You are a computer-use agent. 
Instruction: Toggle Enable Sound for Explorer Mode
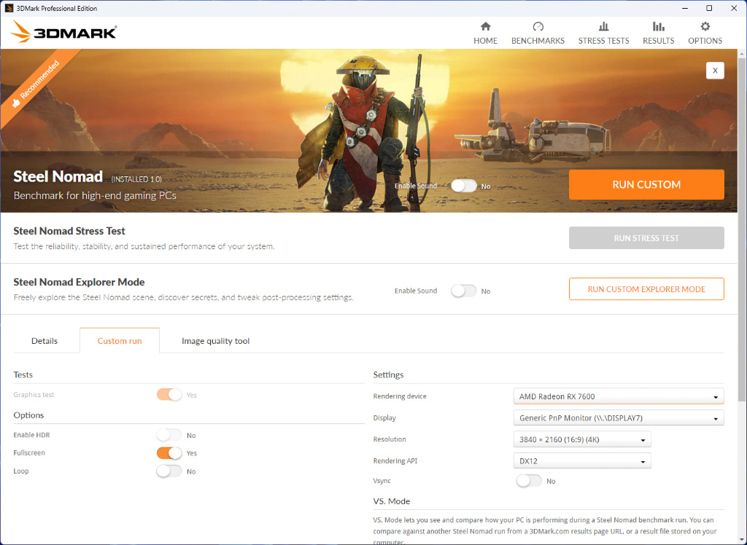tap(464, 291)
